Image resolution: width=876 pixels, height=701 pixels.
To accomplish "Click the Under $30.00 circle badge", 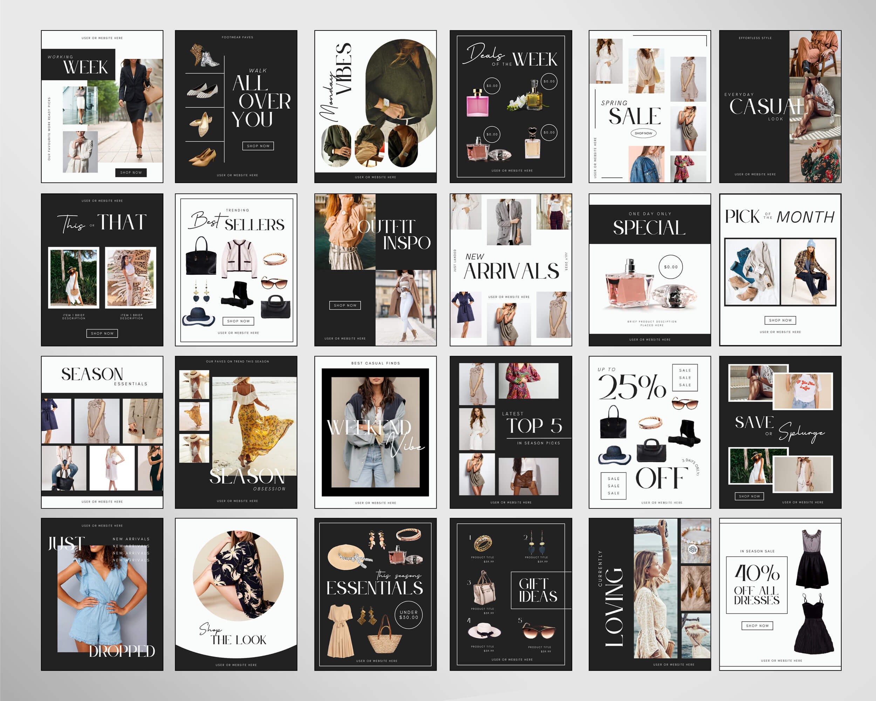I will click(408, 615).
